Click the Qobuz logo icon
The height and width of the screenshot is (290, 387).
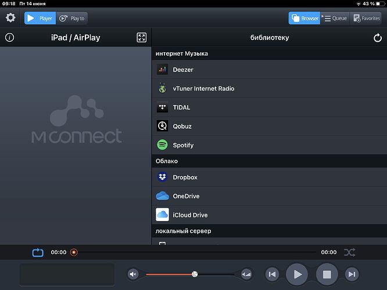162,126
